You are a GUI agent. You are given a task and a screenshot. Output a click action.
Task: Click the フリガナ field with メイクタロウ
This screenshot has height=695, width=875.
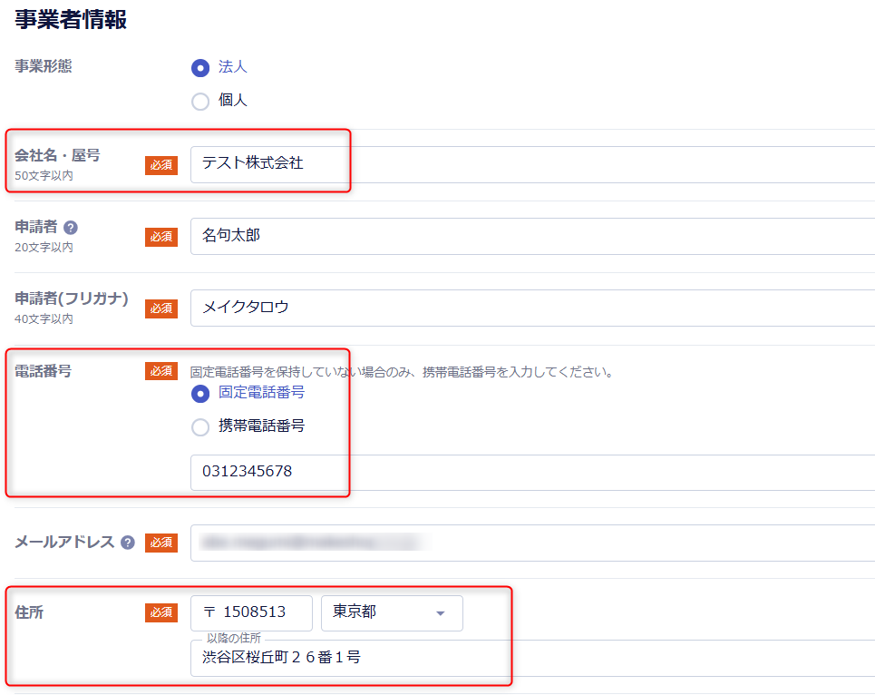coord(532,308)
